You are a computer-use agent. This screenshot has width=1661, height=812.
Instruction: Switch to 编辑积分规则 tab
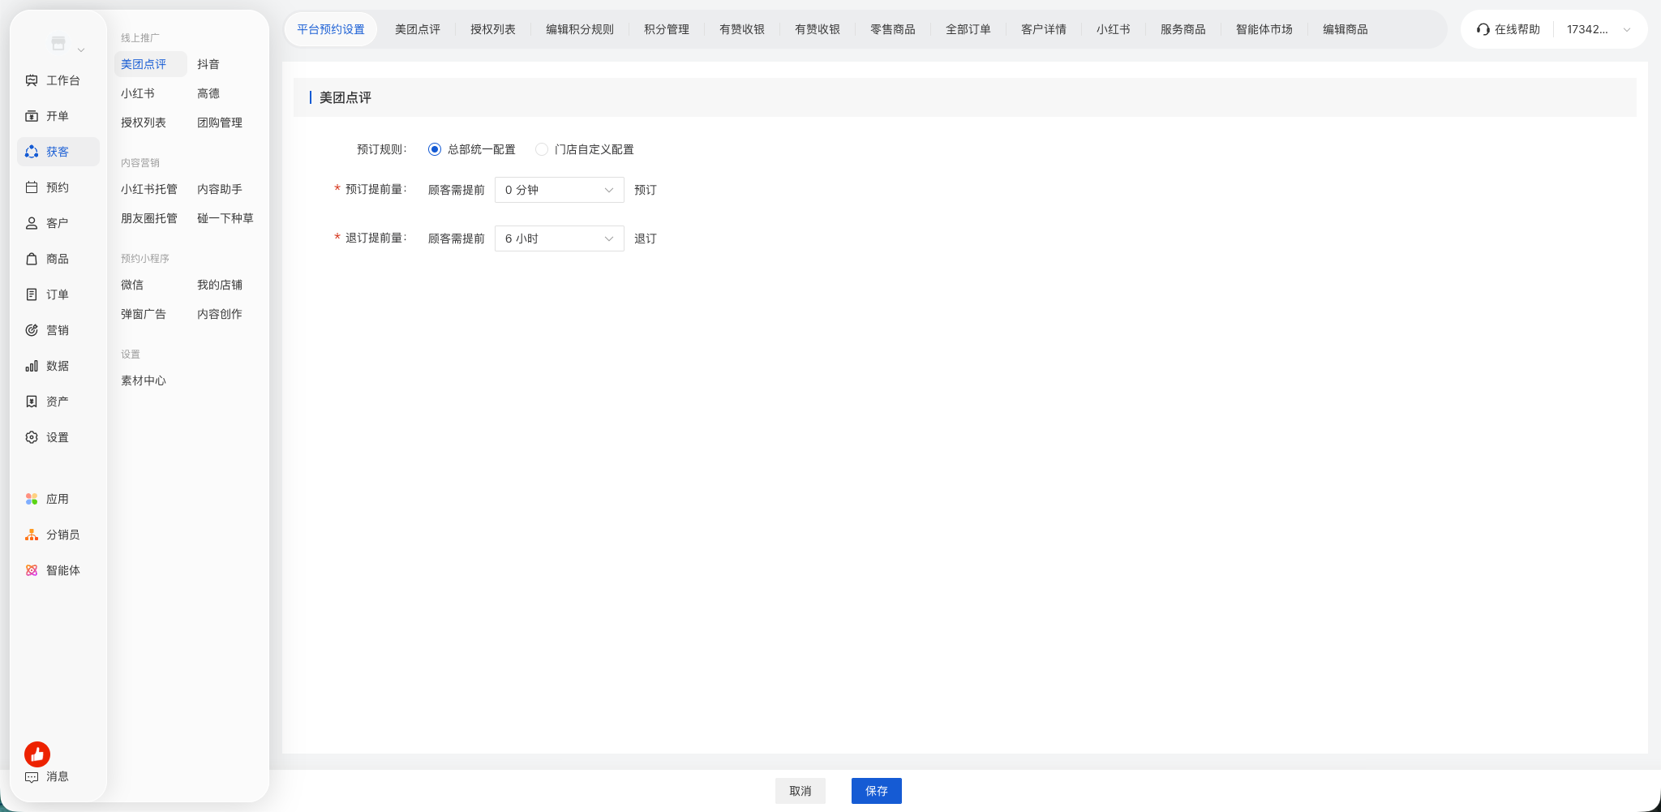580,29
